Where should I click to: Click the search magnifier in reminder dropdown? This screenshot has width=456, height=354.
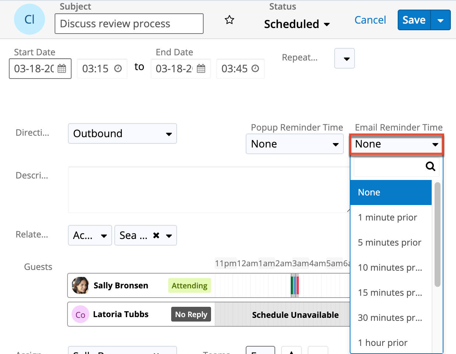[x=430, y=166]
